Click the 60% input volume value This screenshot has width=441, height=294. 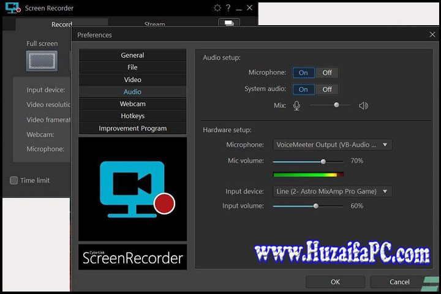coord(356,206)
